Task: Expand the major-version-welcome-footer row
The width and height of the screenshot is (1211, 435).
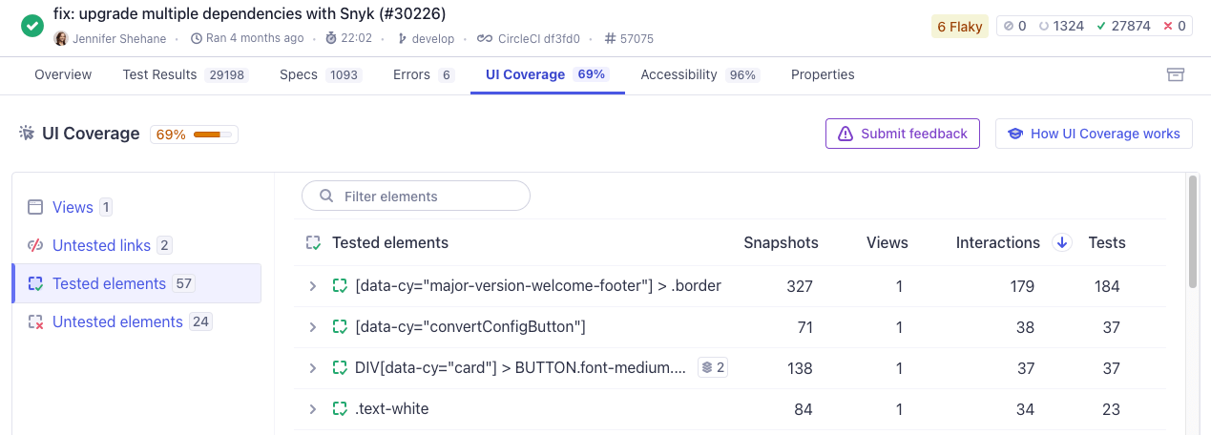Action: click(x=312, y=286)
